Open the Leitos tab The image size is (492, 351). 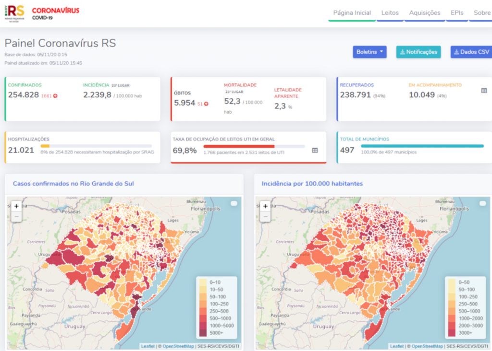pos(390,13)
